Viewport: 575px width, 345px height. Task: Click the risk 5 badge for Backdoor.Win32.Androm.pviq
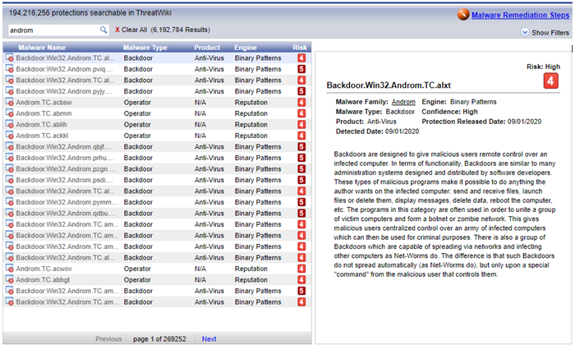click(301, 70)
